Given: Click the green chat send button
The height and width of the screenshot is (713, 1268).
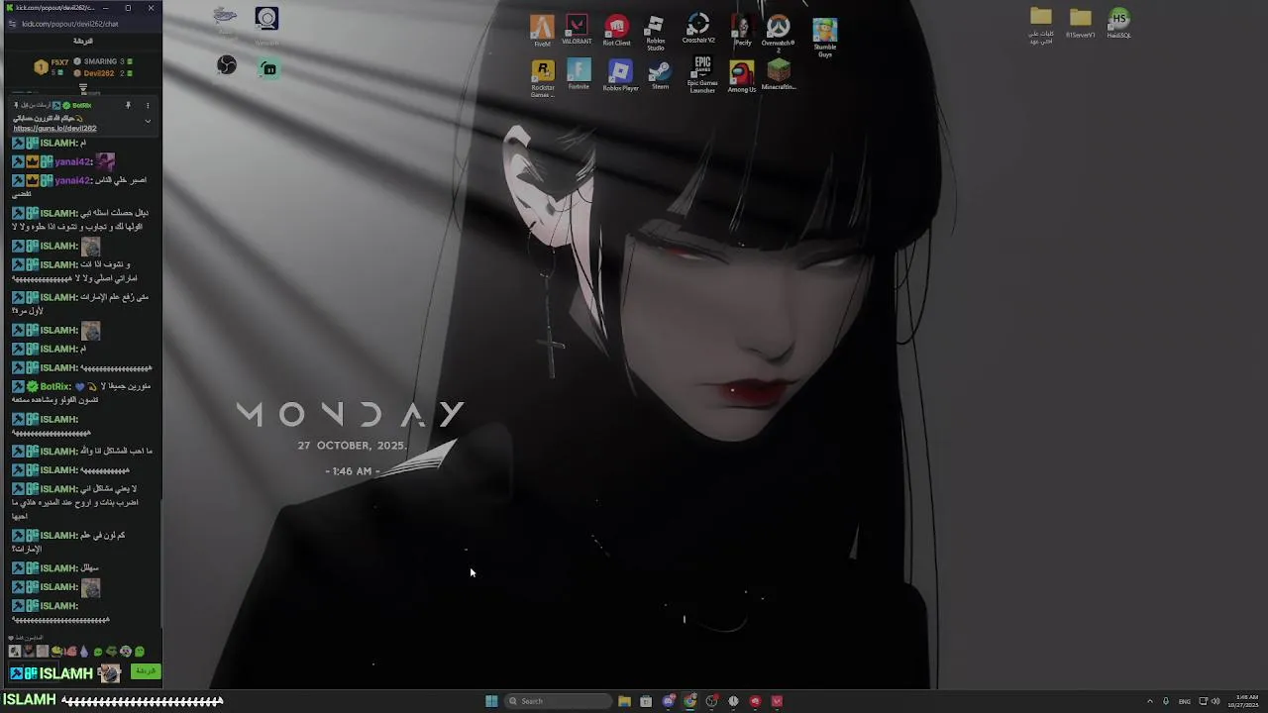Looking at the screenshot, I should click(x=146, y=671).
